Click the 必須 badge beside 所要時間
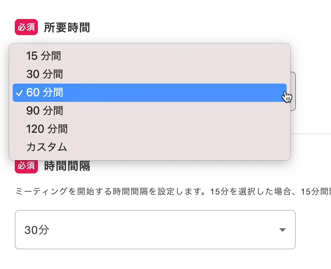The height and width of the screenshot is (269, 331). pos(26,27)
